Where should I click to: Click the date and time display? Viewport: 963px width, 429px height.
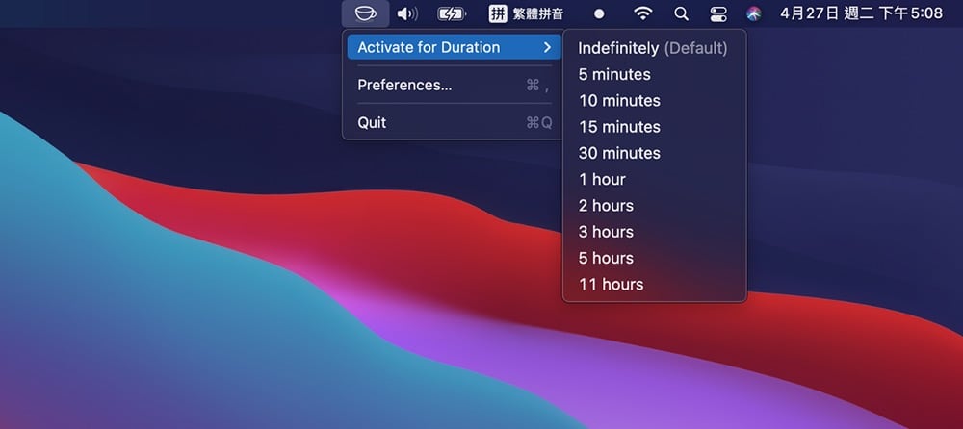861,13
